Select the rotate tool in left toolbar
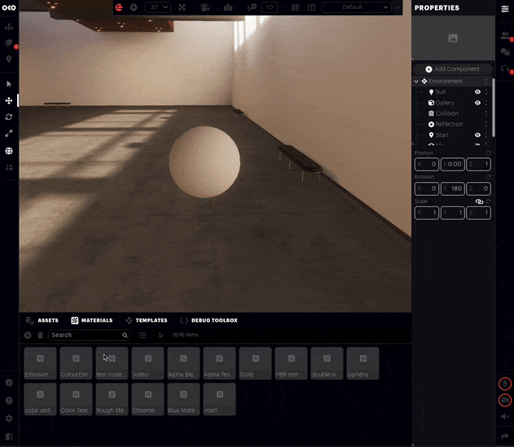Viewport: 514px width, 447px height. coord(9,117)
